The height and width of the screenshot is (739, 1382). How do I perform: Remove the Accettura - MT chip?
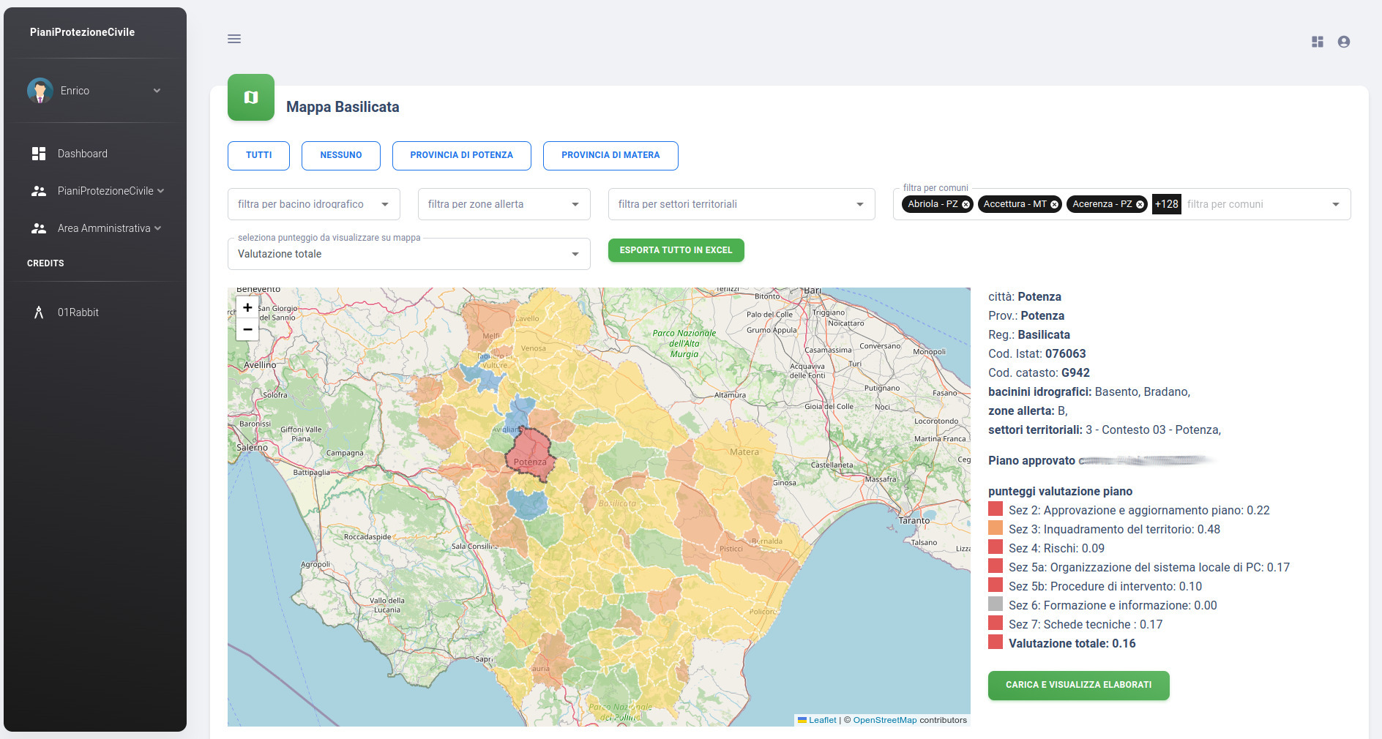(1055, 205)
